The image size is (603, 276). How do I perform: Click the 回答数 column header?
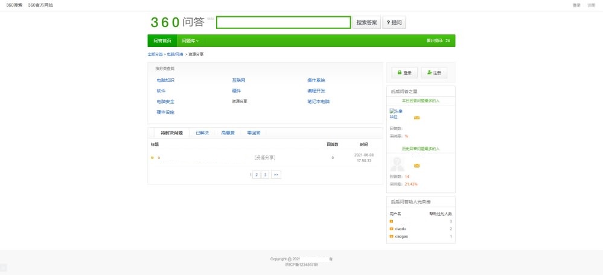(332, 145)
